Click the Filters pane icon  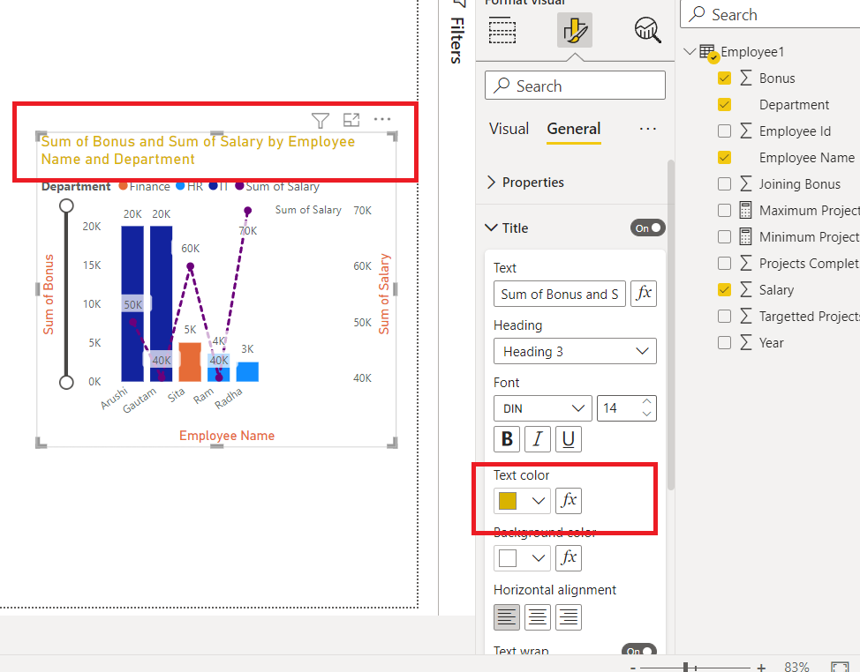(458, 4)
